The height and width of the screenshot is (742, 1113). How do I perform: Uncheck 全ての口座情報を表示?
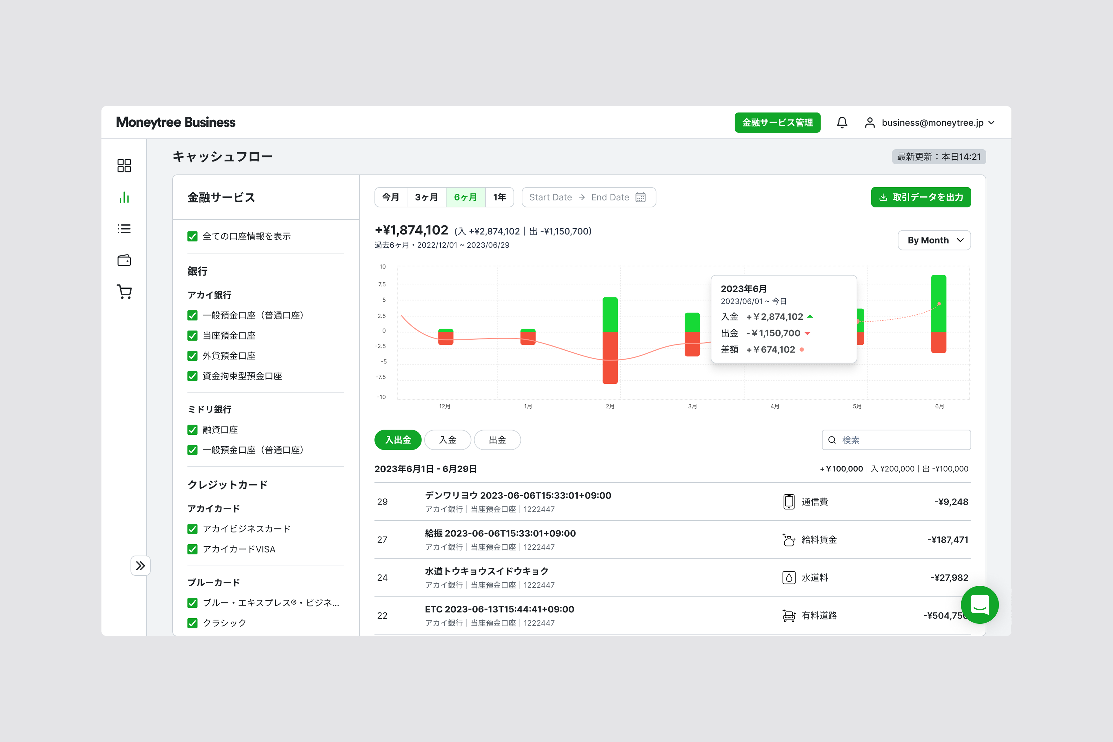click(x=192, y=236)
